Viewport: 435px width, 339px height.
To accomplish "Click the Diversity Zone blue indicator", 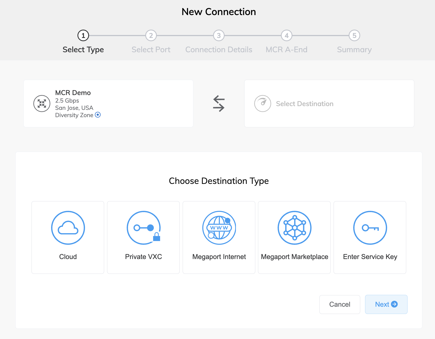I will click(x=98, y=115).
